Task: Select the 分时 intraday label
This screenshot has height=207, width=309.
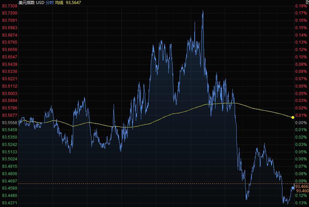Action: [x=50, y=2]
